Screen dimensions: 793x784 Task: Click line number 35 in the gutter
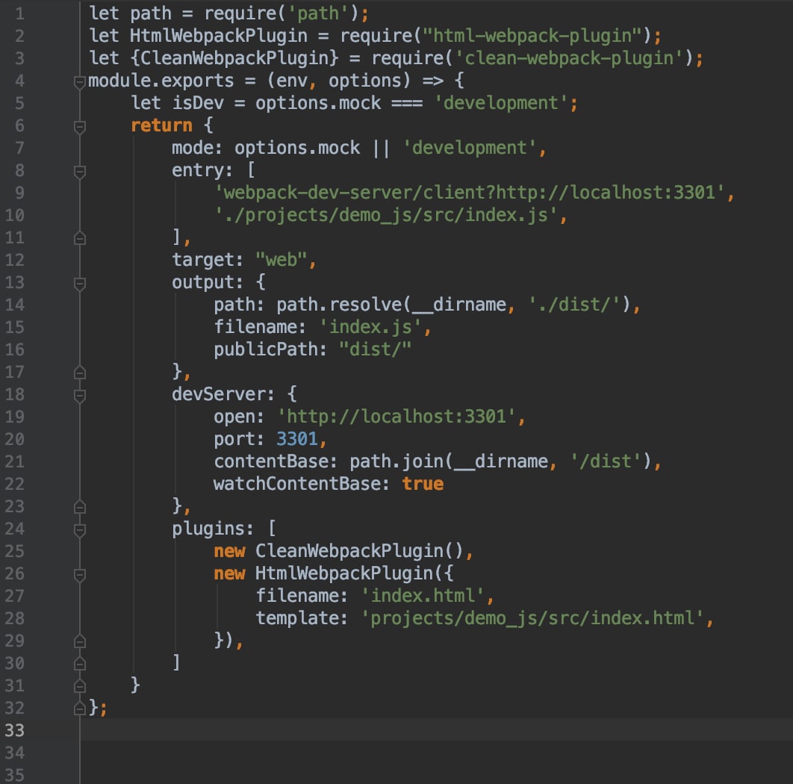[x=15, y=775]
